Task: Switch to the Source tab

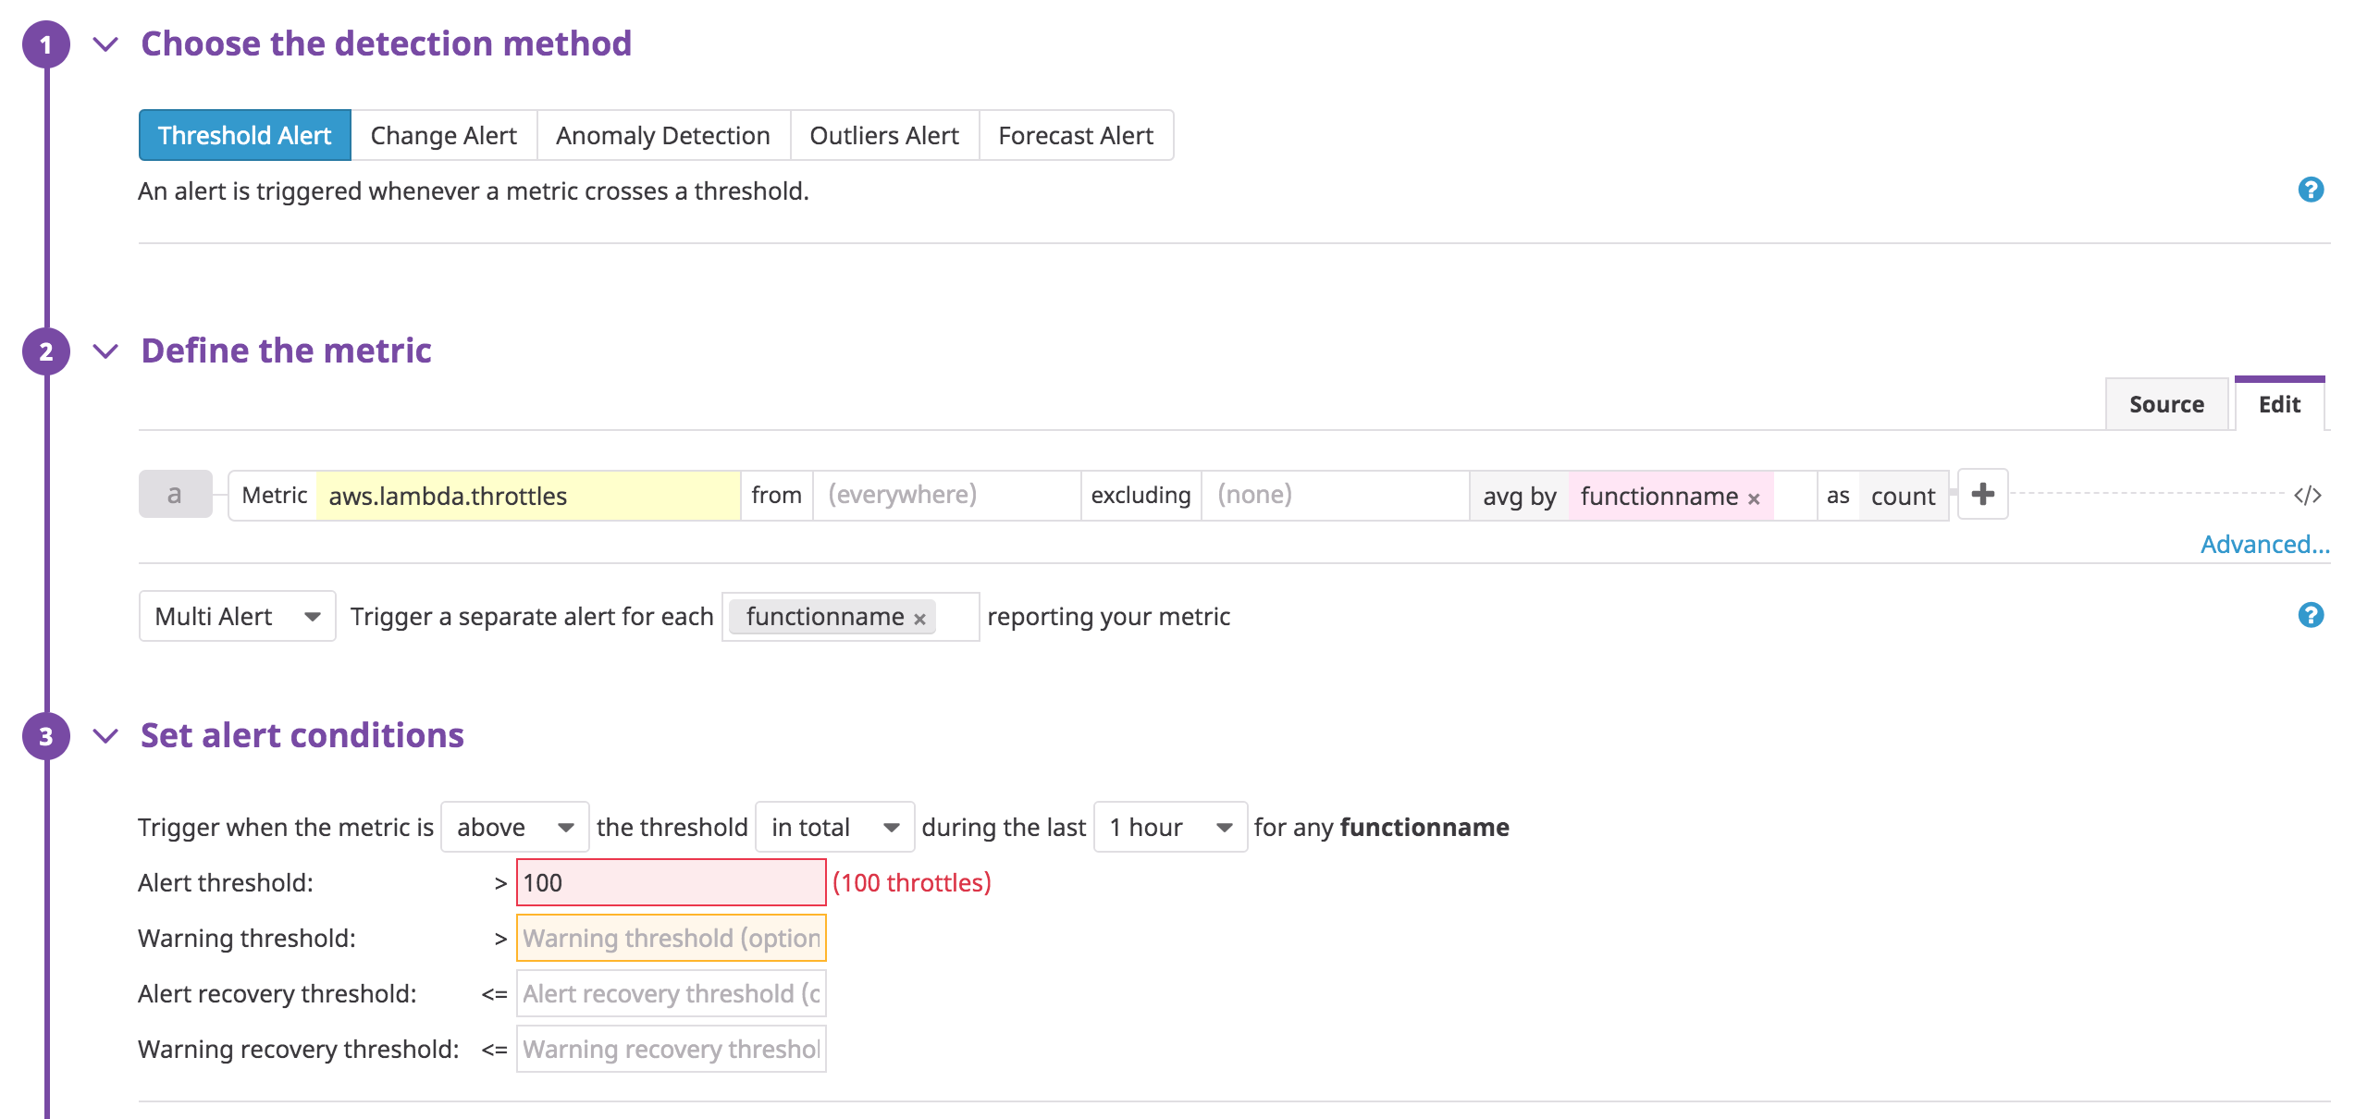Action: 2166,404
